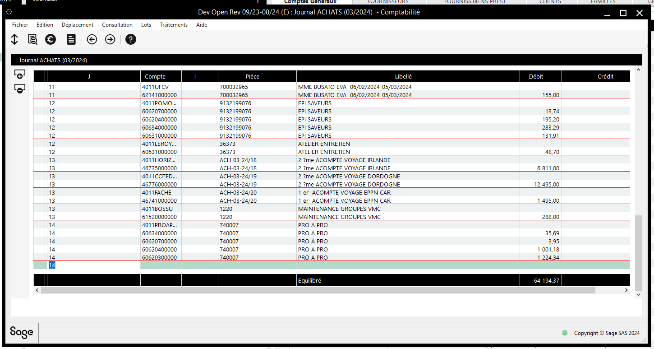Click the day input field showing 14
Image resolution: width=654 pixels, height=349 pixels.
pos(94,265)
